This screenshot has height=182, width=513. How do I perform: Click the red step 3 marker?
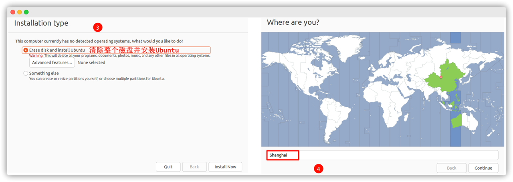98,28
